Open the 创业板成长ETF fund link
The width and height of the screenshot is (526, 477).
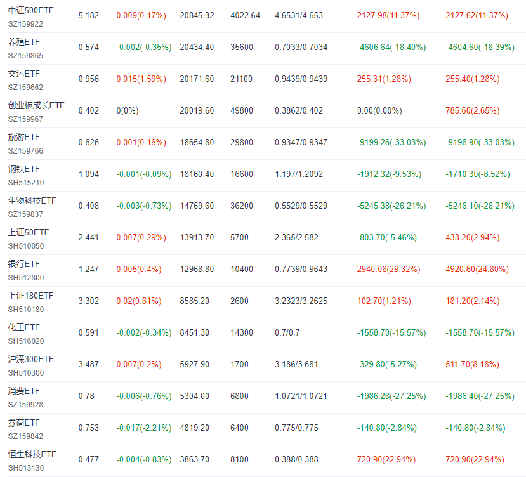[36, 106]
